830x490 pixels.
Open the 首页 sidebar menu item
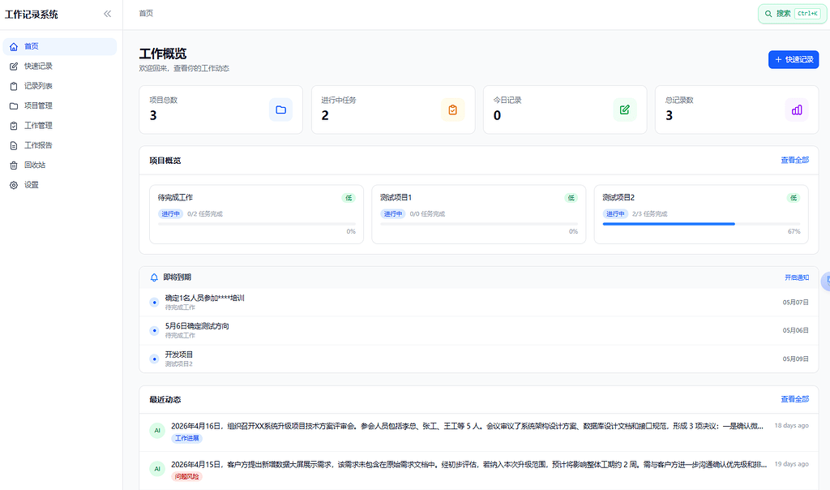60,46
